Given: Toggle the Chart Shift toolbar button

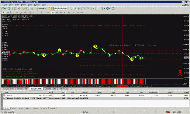Looking at the screenshot, I should (98, 8).
